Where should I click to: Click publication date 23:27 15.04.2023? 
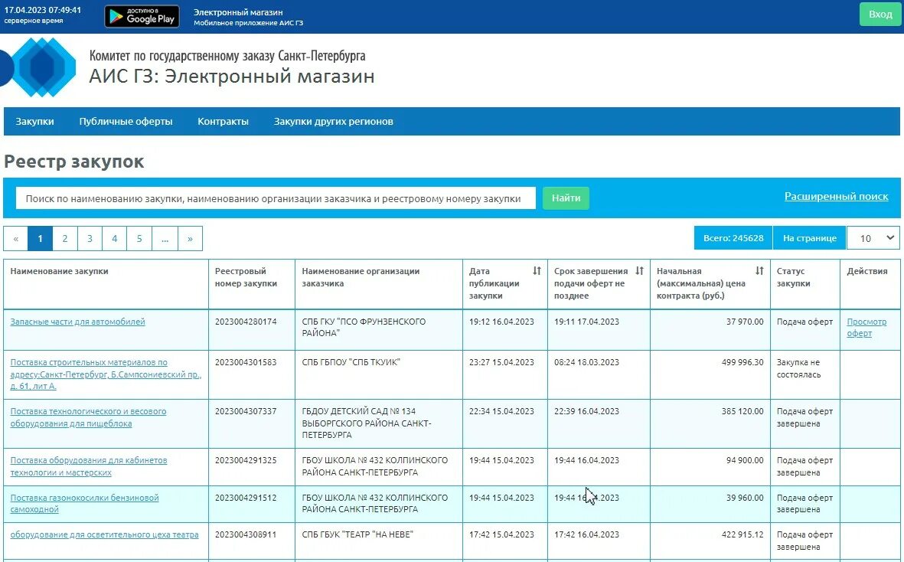pos(501,363)
